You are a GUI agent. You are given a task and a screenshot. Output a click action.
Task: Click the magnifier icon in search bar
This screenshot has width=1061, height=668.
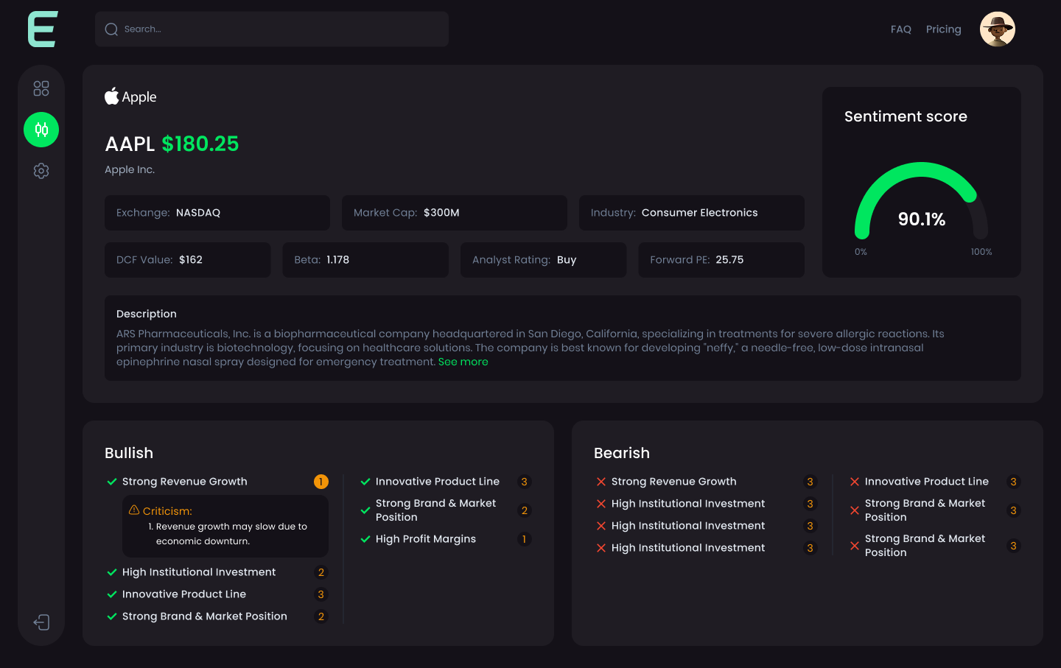[x=111, y=29]
